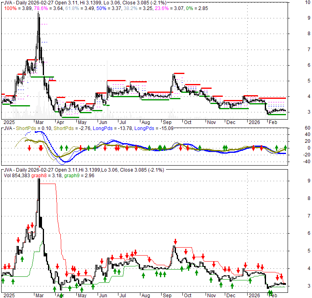Click the 6 price label on top chart

[x=309, y=65]
